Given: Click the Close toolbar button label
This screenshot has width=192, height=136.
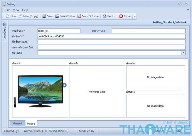Looking at the screenshot, I should [127, 16].
